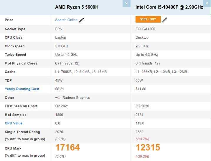
Task: Click the -13.7% single thread difference
Action: point(142,139)
